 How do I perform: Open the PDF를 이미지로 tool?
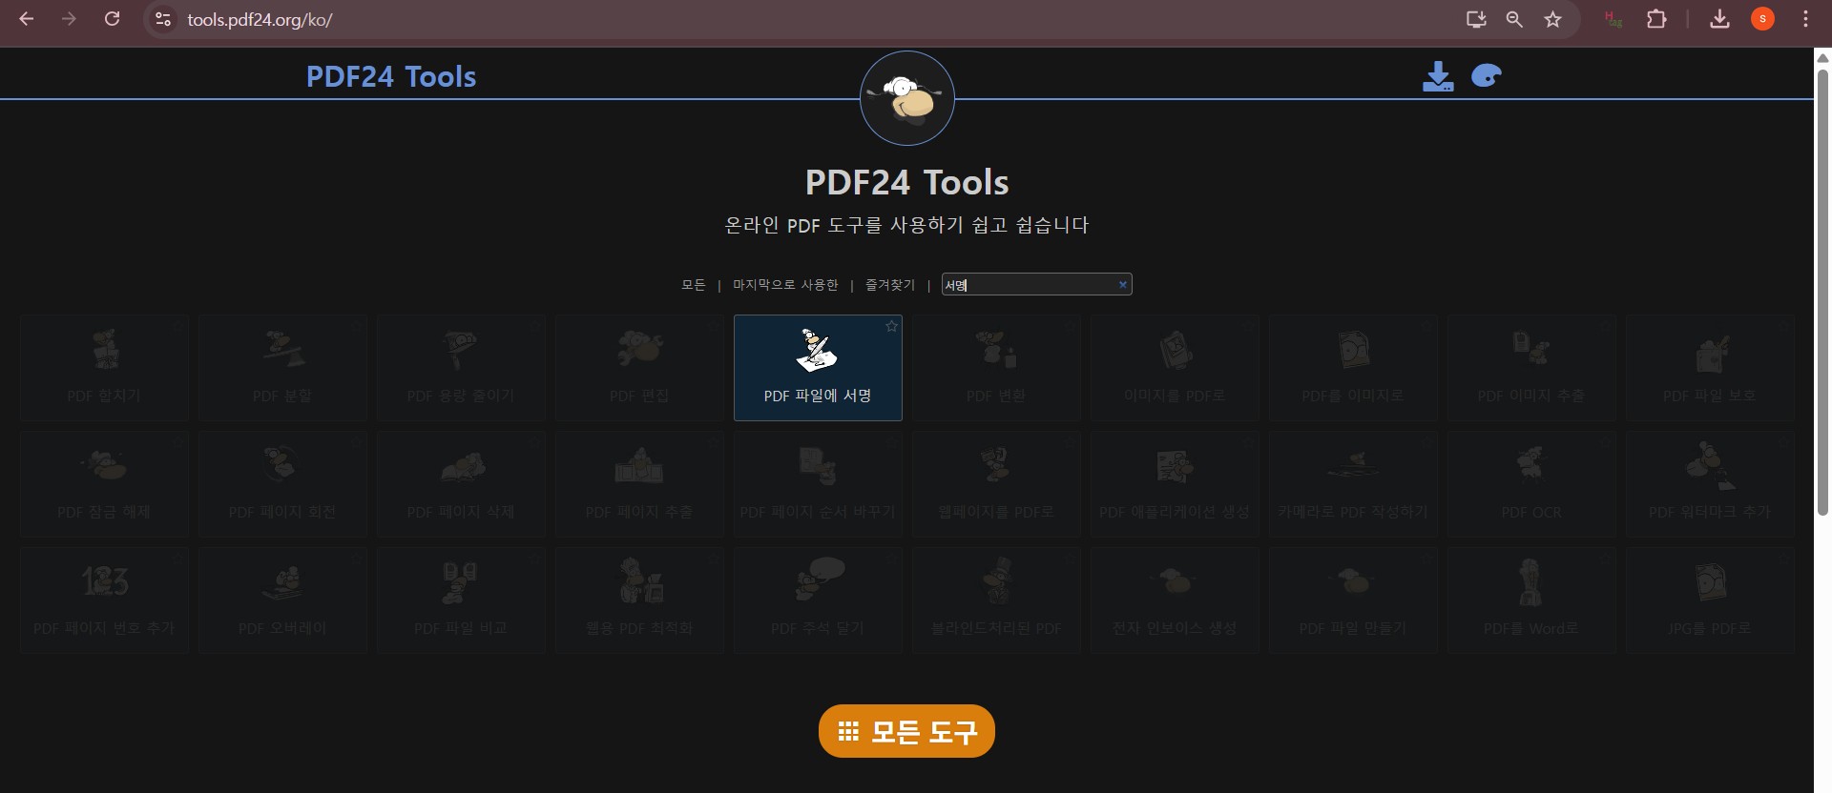(1353, 368)
